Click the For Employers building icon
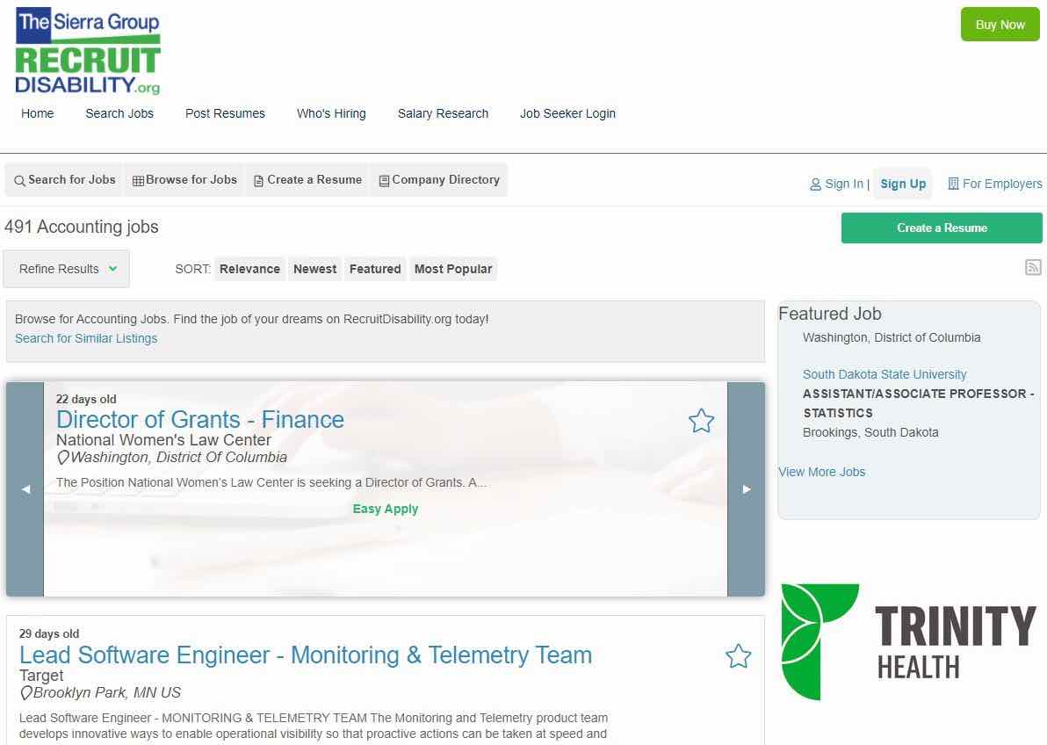This screenshot has width=1047, height=745. 953,184
